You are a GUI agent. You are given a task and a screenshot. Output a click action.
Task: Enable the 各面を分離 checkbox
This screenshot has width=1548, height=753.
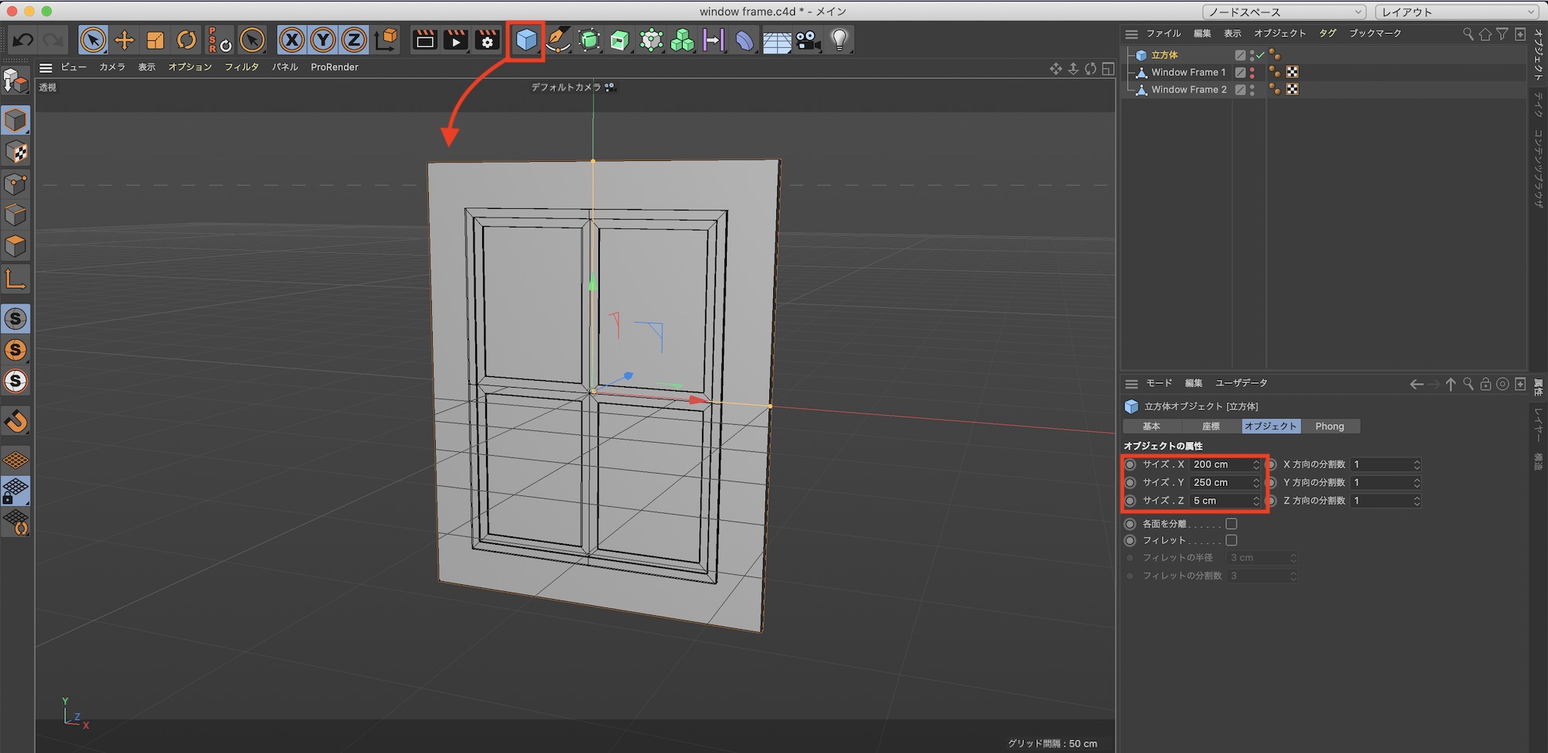coord(1231,524)
